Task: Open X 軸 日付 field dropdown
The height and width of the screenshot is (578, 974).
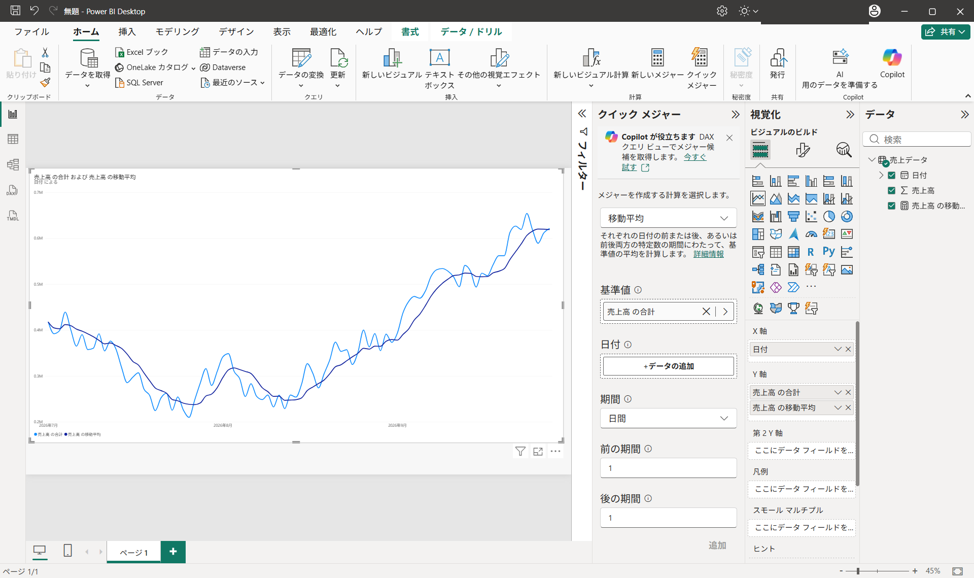Action: [x=838, y=349]
